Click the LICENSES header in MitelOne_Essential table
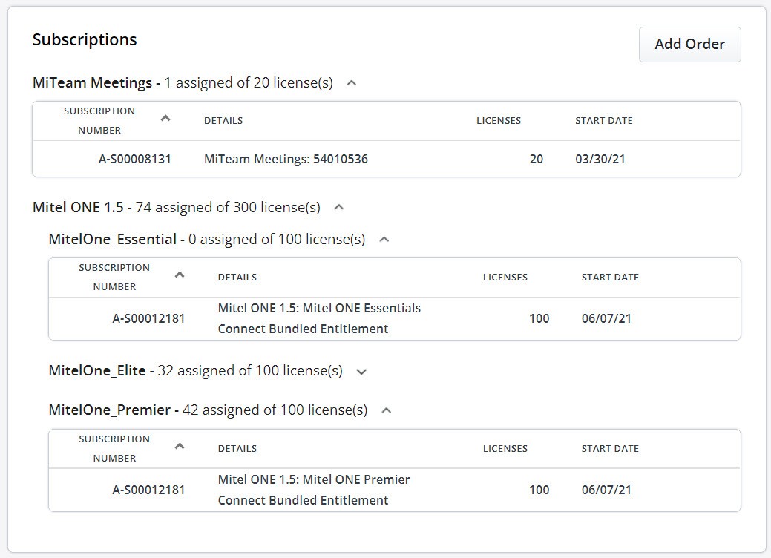The height and width of the screenshot is (558, 771). [505, 278]
